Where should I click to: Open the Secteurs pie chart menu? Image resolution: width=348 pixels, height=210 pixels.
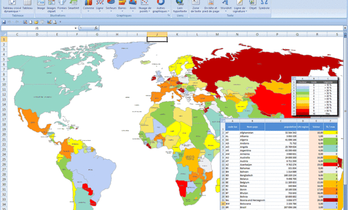[111, 6]
